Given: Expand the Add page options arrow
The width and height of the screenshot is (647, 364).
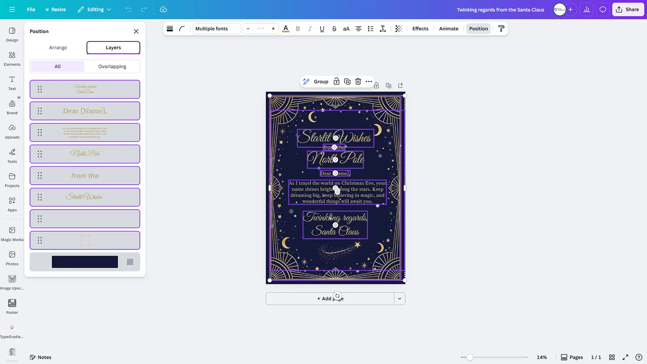Looking at the screenshot, I should pyautogui.click(x=400, y=298).
